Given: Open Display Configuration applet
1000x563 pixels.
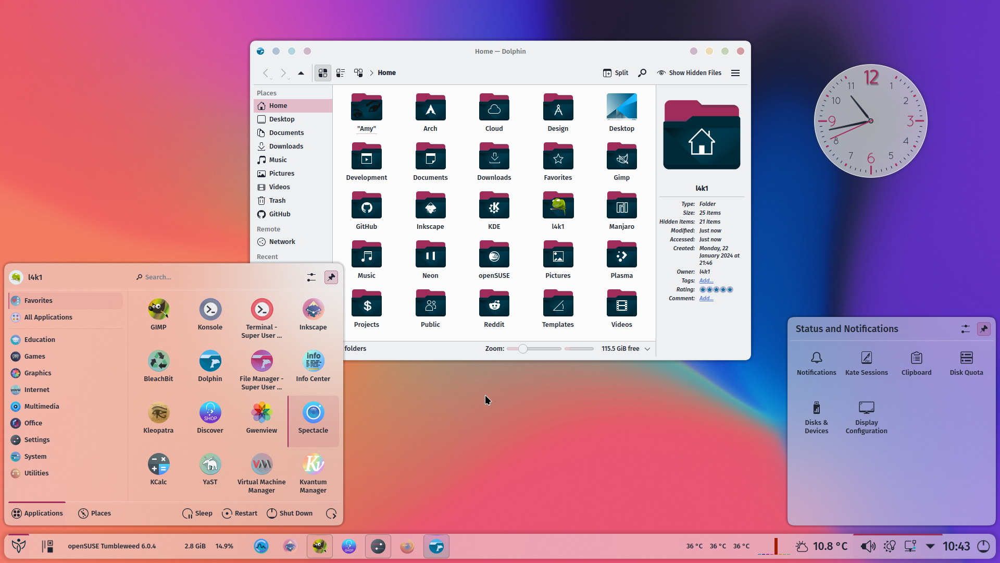Looking at the screenshot, I should 866,417.
